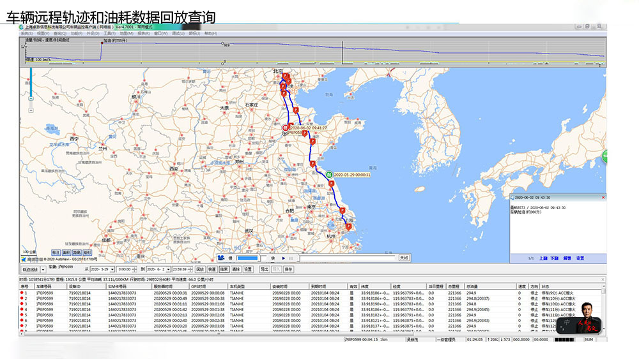Open the 帮助(H) menu
The width and height of the screenshot is (639, 359).
tap(211, 33)
